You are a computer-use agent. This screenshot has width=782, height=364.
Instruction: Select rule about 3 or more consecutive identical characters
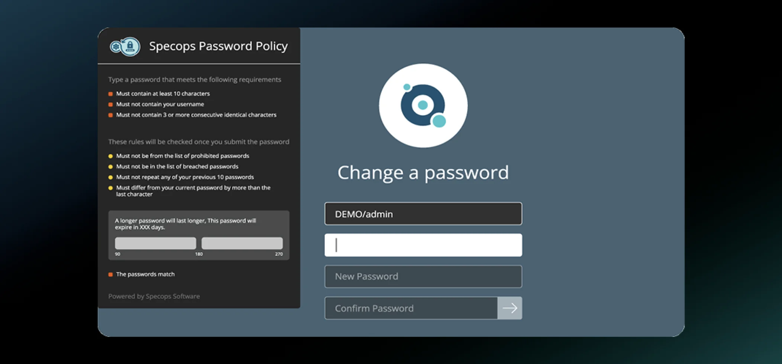(x=196, y=115)
